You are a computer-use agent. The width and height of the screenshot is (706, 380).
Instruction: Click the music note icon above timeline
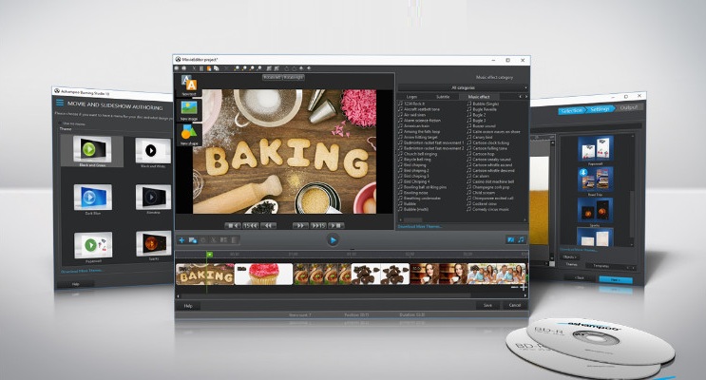coord(521,240)
